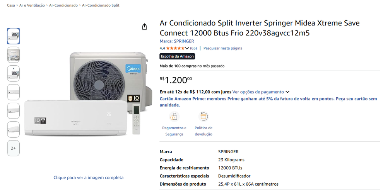Go to Ar e Ventilação breadcrumb
The height and width of the screenshot is (193, 383).
click(x=32, y=5)
